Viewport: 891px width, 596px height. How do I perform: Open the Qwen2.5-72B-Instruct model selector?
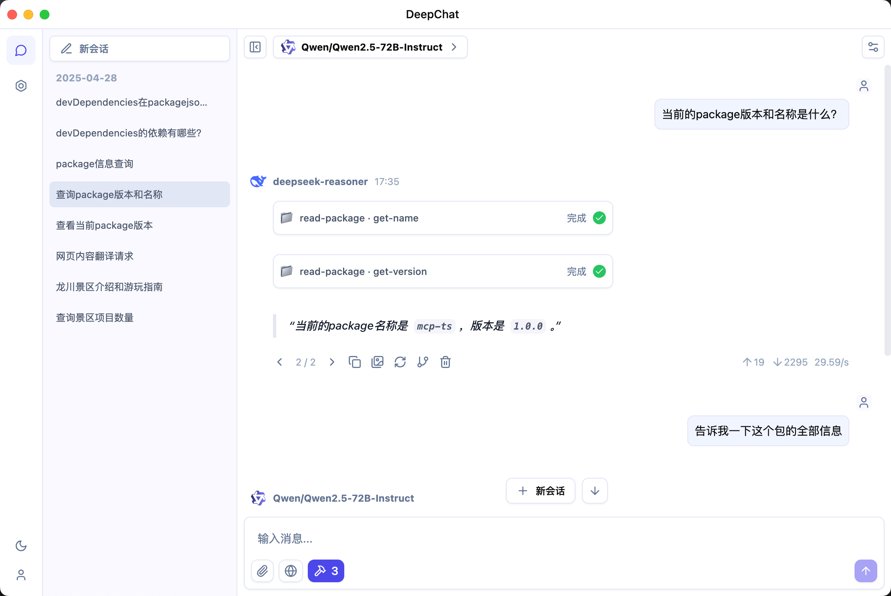(x=370, y=47)
